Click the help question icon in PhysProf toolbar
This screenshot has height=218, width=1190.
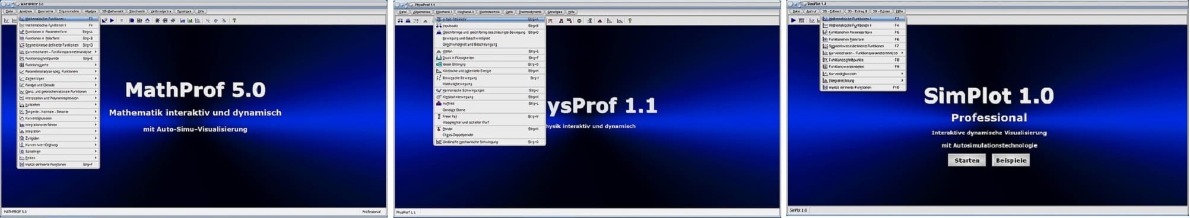point(630,21)
